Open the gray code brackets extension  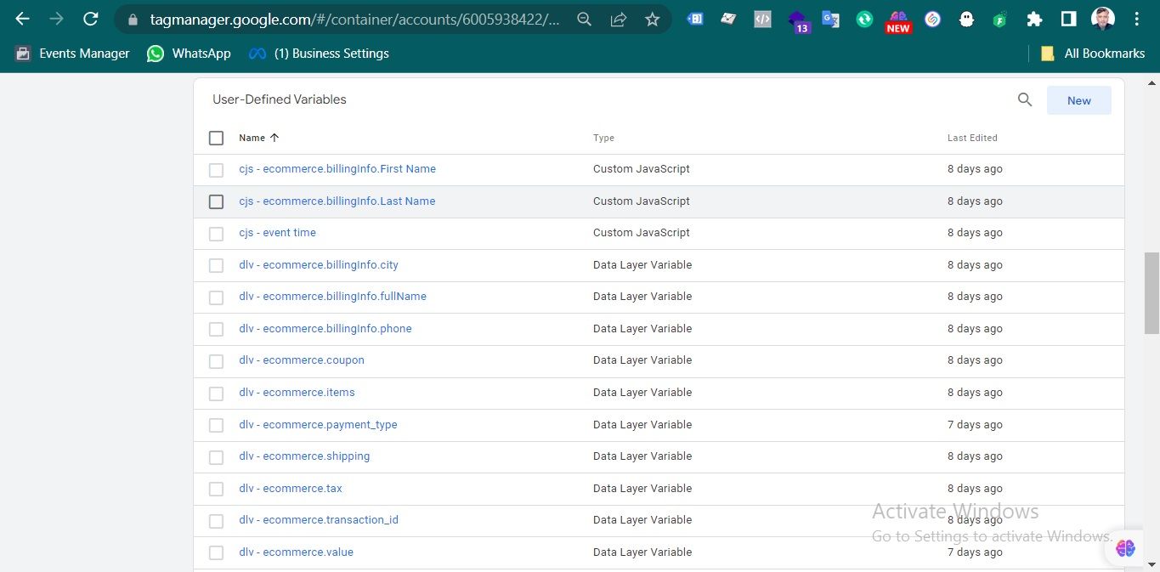[762, 19]
